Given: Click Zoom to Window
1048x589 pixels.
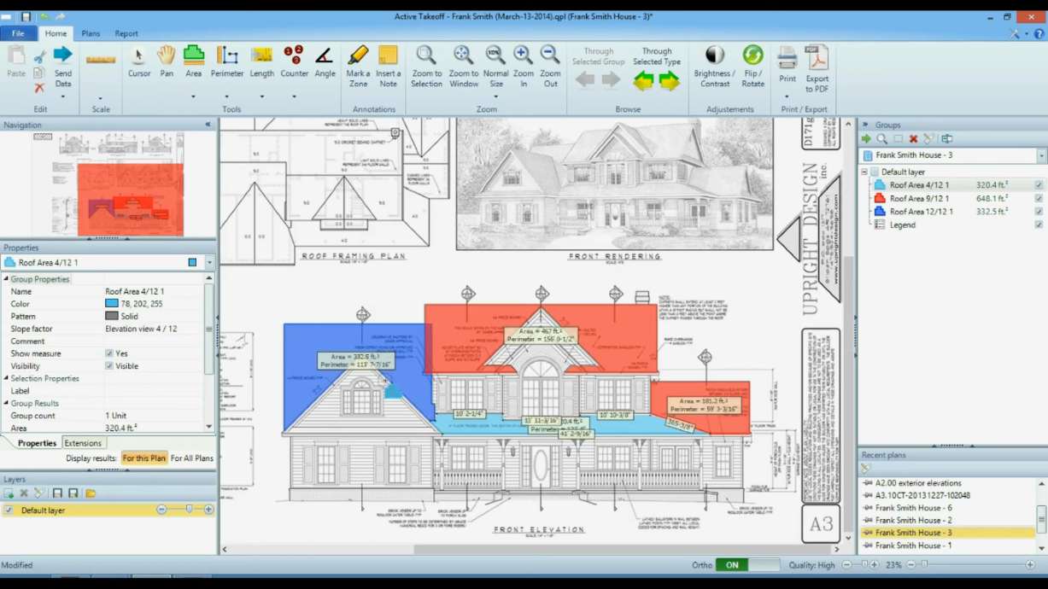Looking at the screenshot, I should tap(464, 66).
